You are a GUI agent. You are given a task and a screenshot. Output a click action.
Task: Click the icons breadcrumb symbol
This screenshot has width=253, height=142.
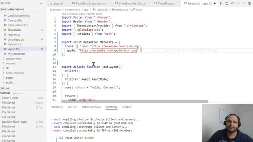click(139, 9)
